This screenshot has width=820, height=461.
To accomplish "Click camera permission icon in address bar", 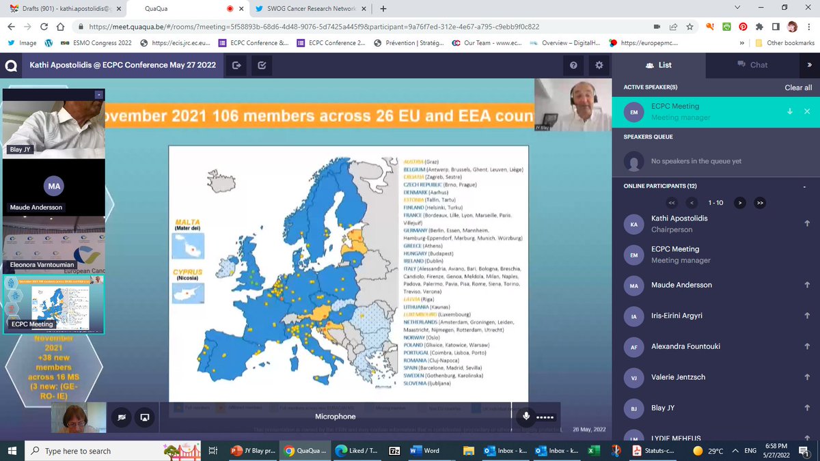I will [657, 27].
